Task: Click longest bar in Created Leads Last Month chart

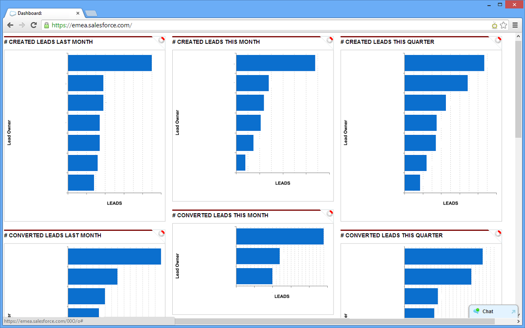Action: 110,63
